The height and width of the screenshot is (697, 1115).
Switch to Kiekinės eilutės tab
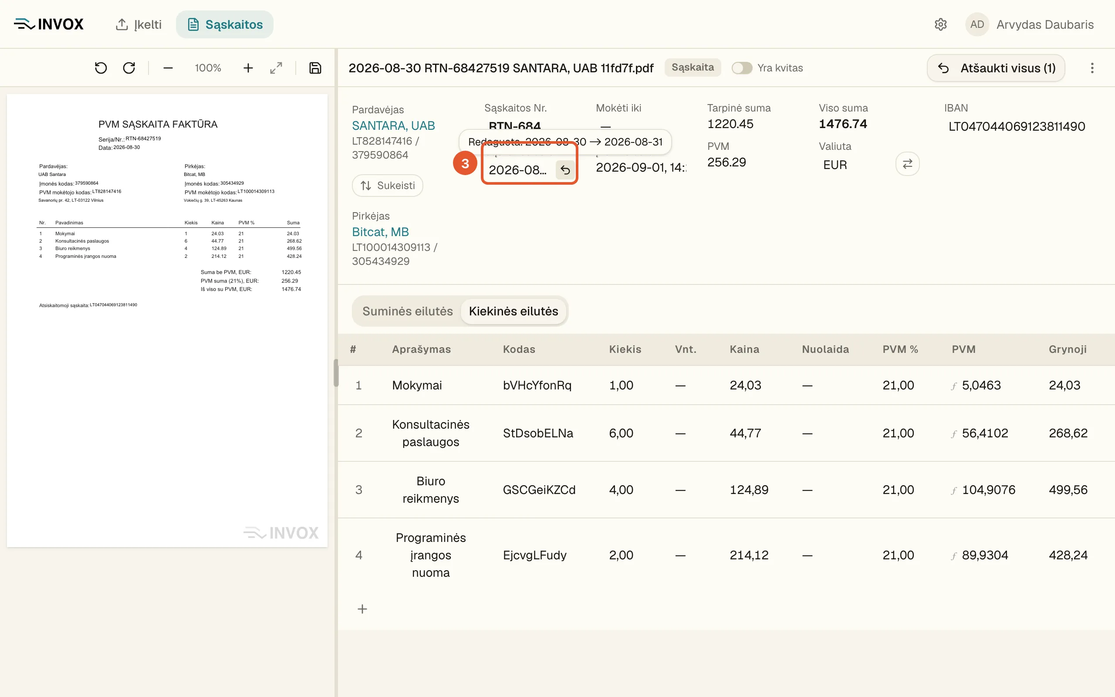[x=513, y=311]
